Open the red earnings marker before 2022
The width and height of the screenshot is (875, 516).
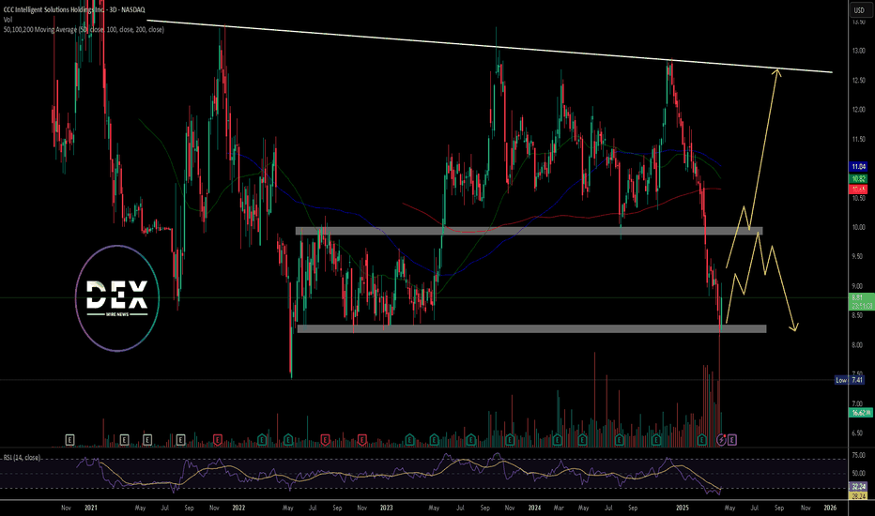(217, 440)
